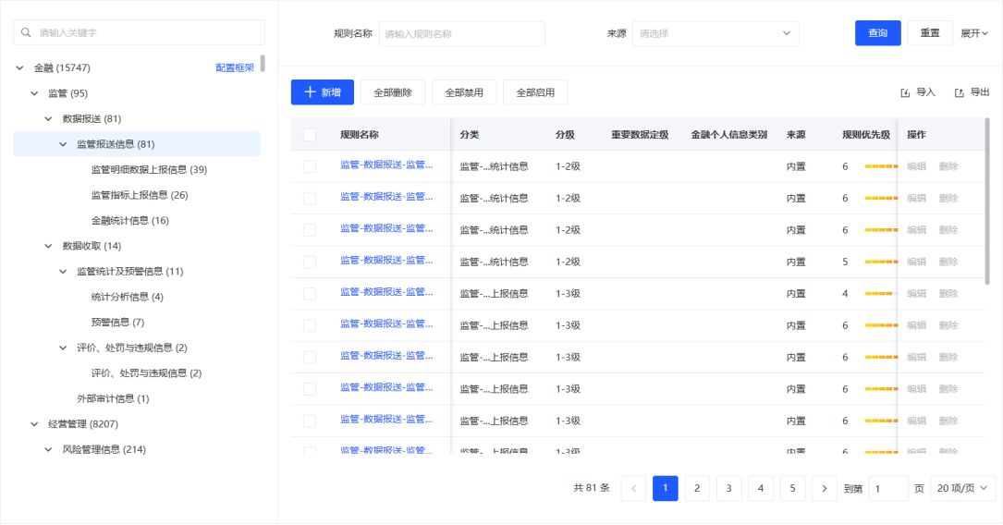1003x525 pixels.
Task: Click the 全部启用 button
Action: coord(535,92)
